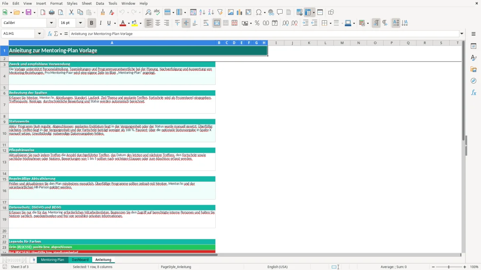Export directly as PDF
This screenshot has height=270, width=481.
point(43,12)
